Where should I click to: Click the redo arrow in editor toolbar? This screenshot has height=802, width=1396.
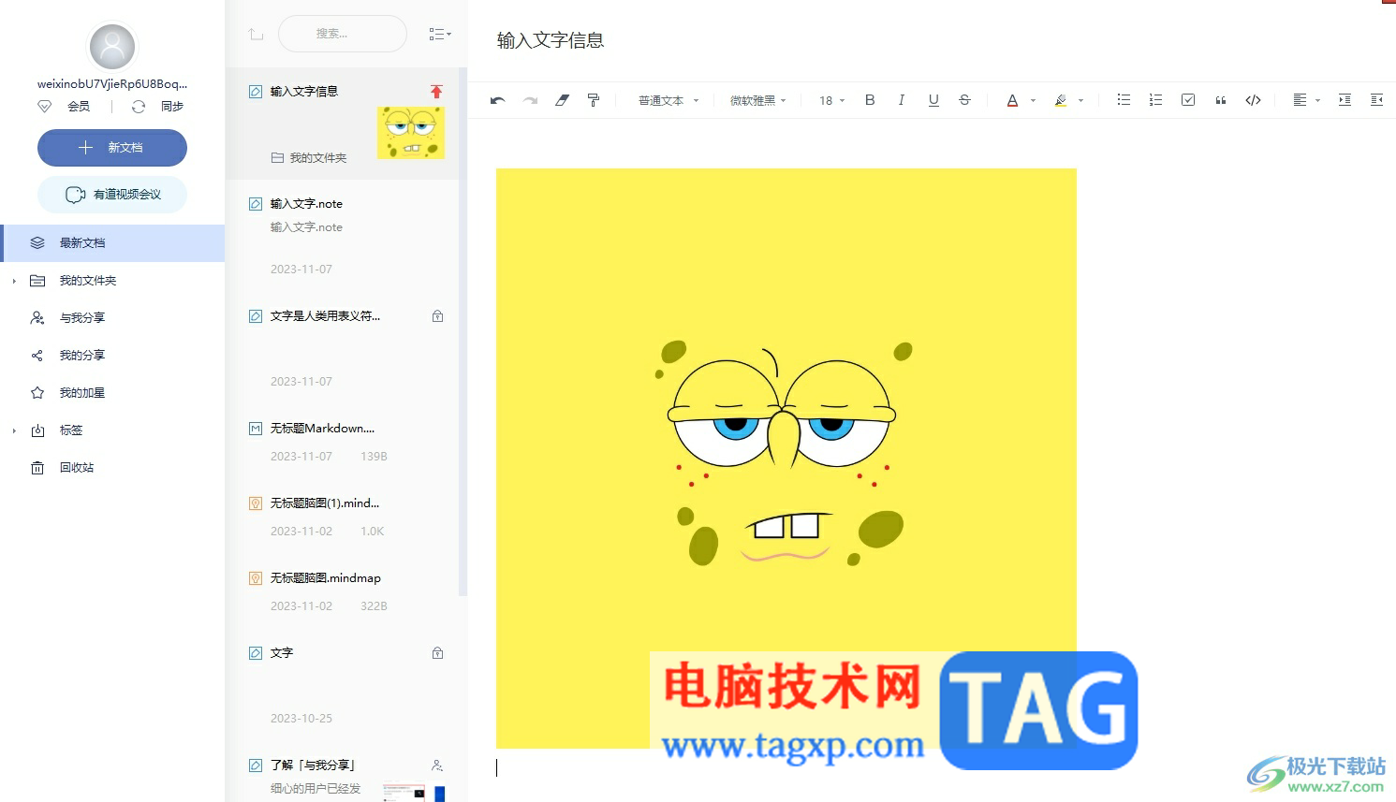coord(530,100)
